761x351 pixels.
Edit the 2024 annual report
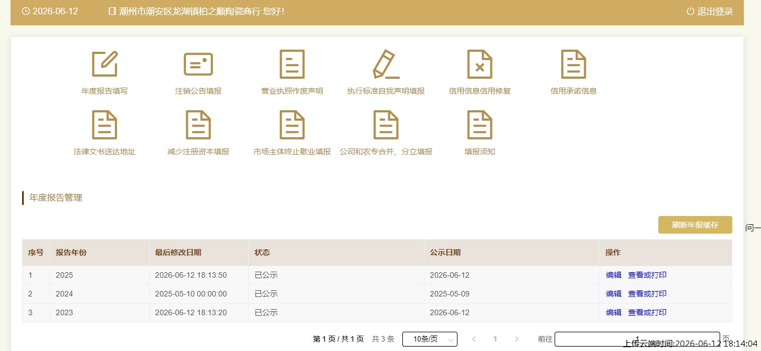[x=614, y=294]
